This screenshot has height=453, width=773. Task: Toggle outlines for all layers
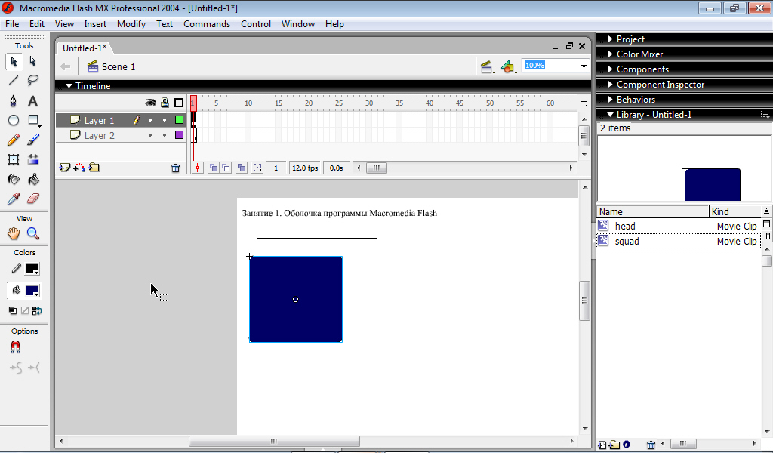[179, 103]
